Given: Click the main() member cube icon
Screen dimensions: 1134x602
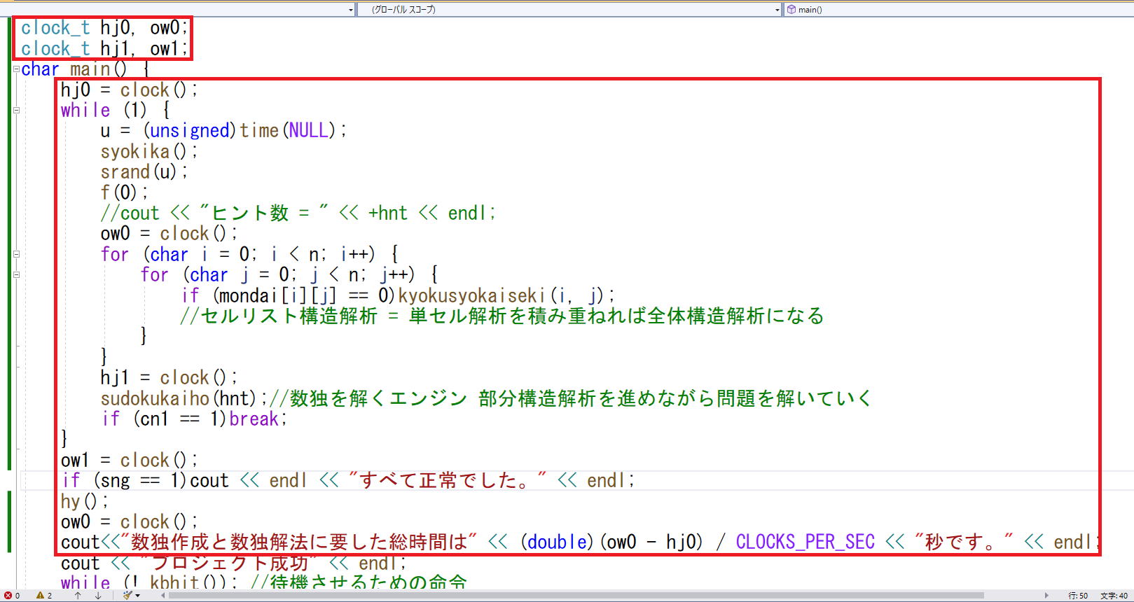Looking at the screenshot, I should [x=791, y=9].
